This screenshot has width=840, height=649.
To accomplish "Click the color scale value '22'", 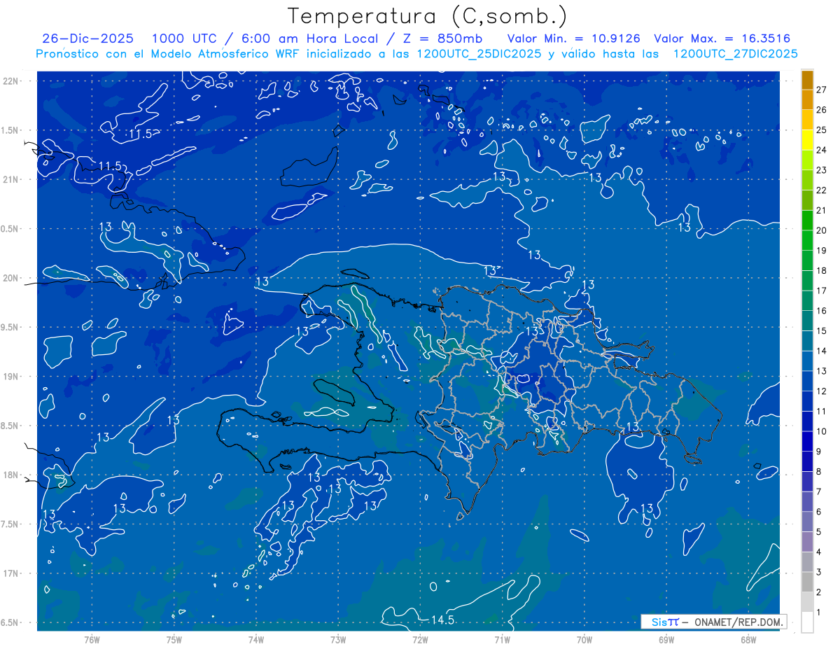I will click(x=822, y=190).
